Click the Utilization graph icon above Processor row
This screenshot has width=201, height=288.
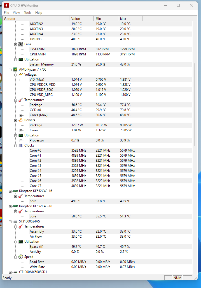point(21,135)
